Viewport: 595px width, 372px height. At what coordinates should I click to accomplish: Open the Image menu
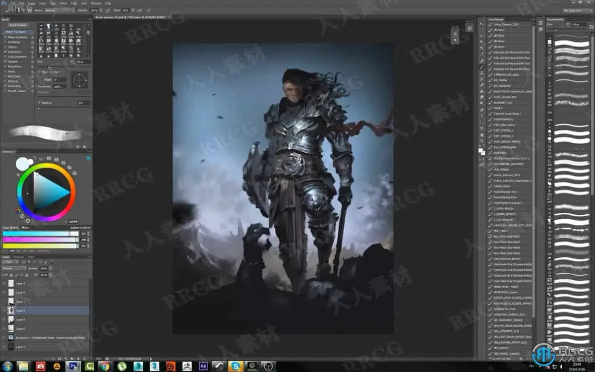pyautogui.click(x=31, y=3)
